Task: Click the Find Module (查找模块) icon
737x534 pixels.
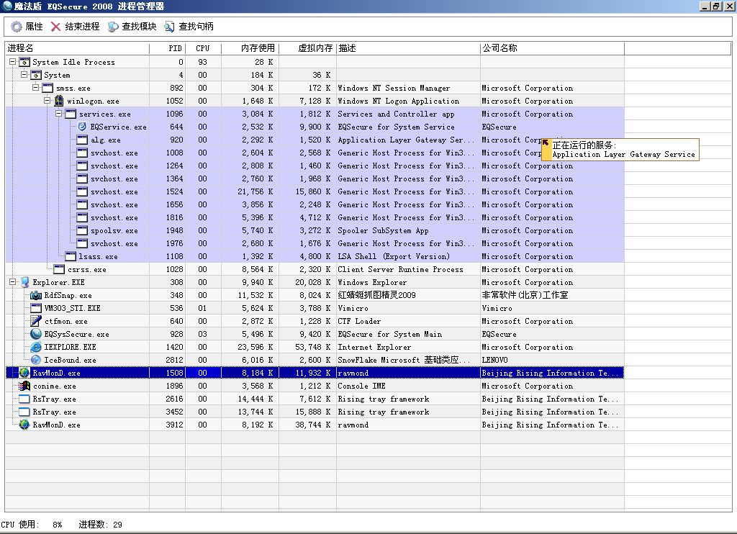Action: coord(113,27)
